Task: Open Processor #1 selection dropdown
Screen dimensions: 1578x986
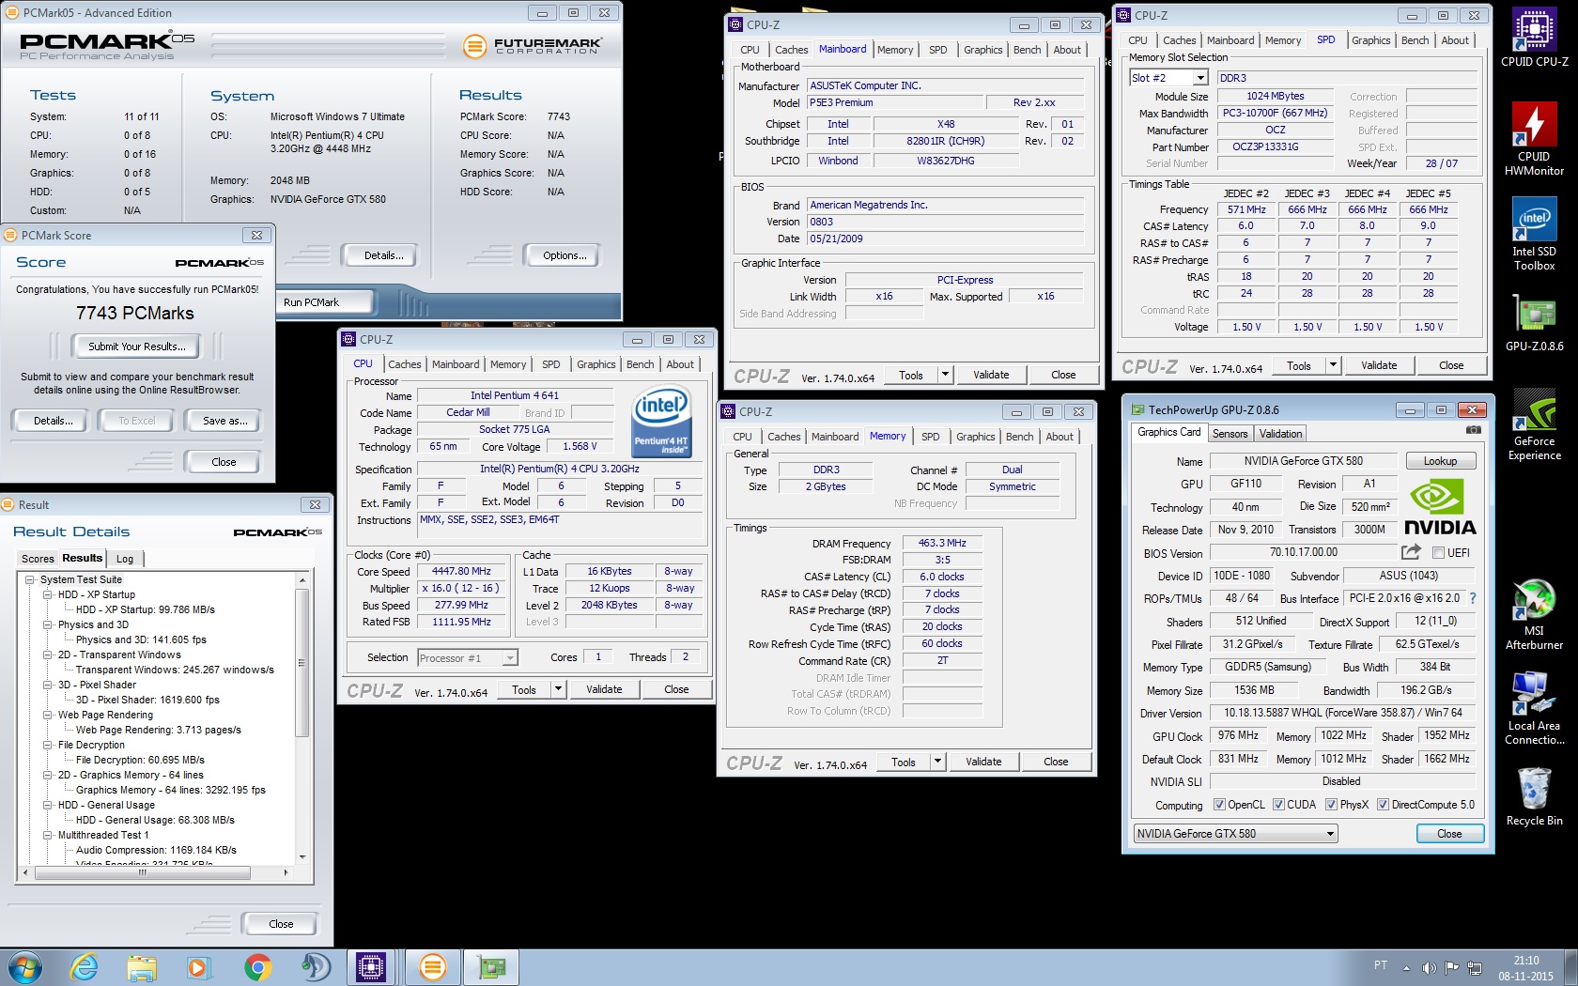Action: [x=509, y=658]
